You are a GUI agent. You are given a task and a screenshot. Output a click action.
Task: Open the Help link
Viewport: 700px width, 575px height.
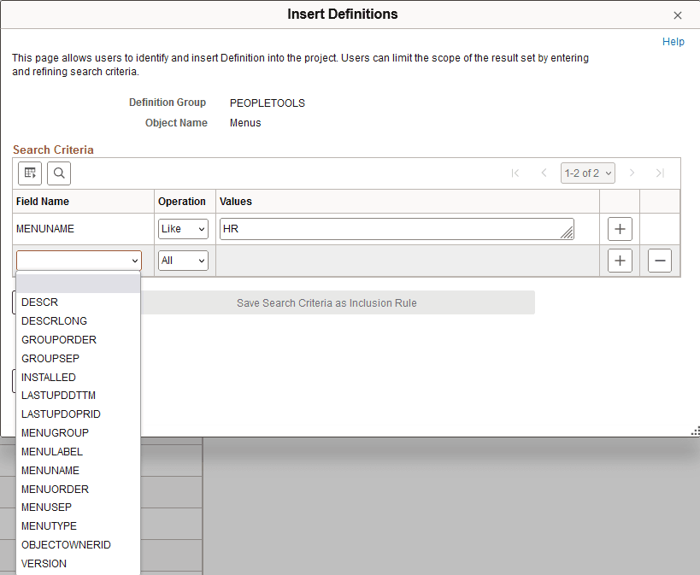tap(674, 41)
